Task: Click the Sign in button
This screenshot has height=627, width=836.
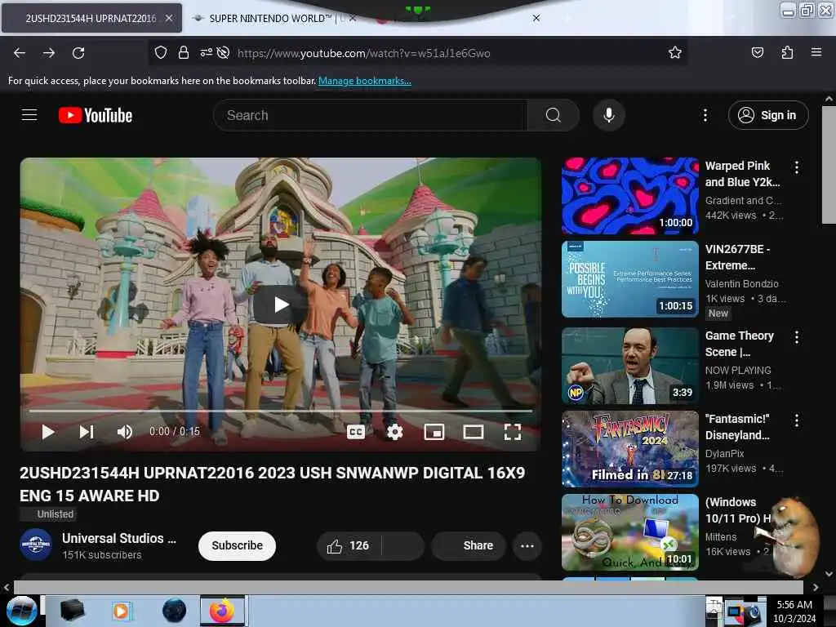Action: coord(767,115)
